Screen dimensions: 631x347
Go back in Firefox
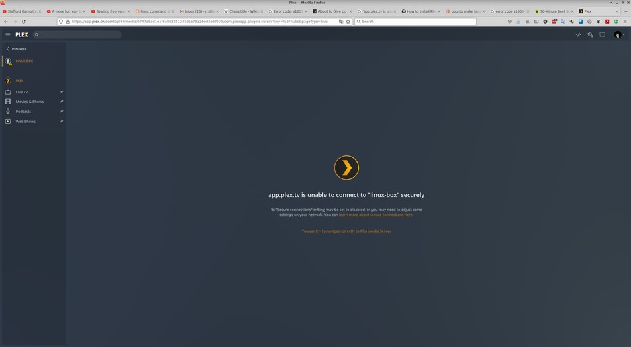[6, 22]
